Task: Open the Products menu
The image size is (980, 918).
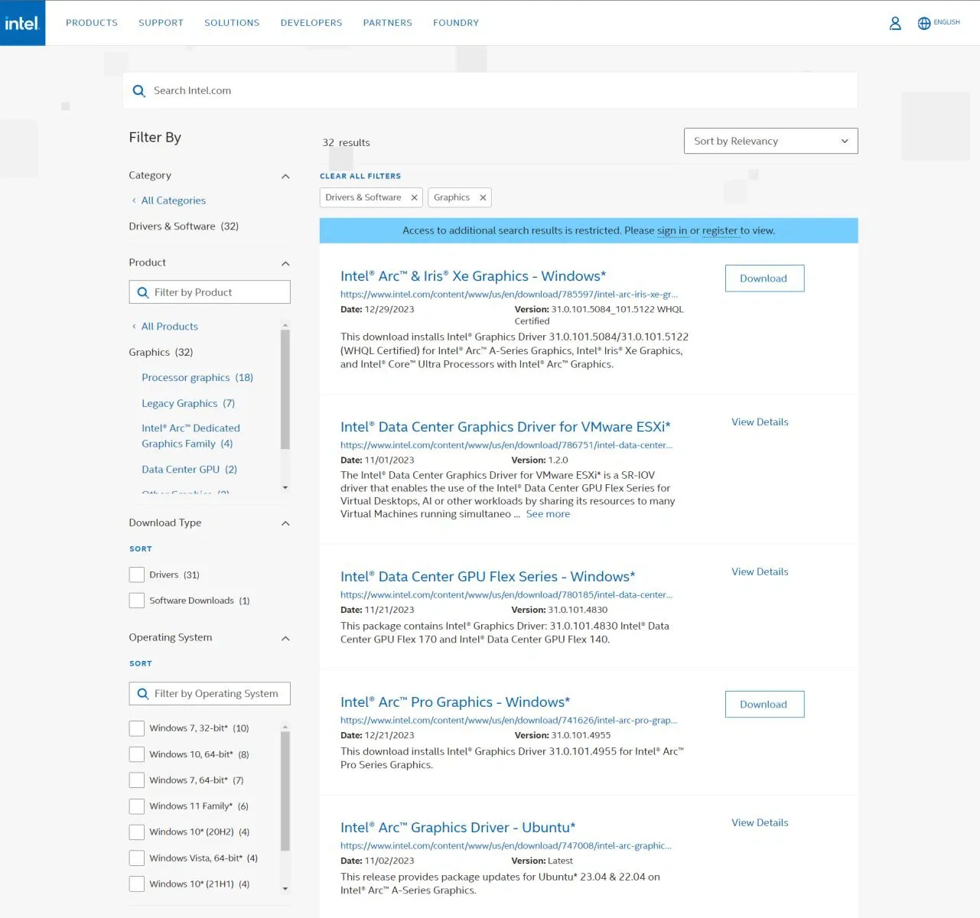Action: click(92, 23)
